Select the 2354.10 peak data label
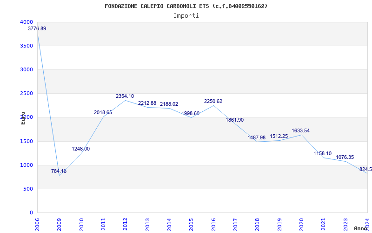372x233 pixels. click(125, 96)
